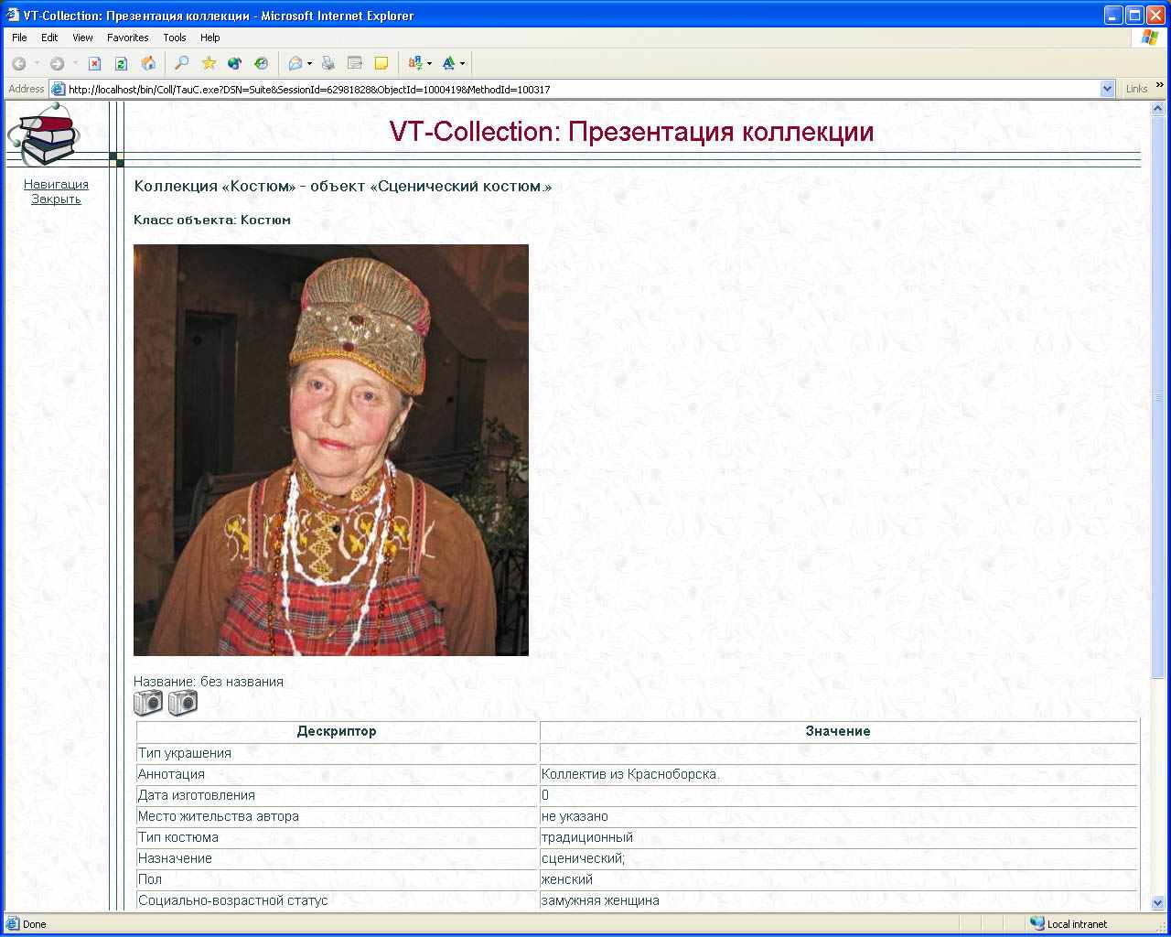Click the yellow Discuss note icon
Image resolution: width=1171 pixels, height=937 pixels.
381,63
